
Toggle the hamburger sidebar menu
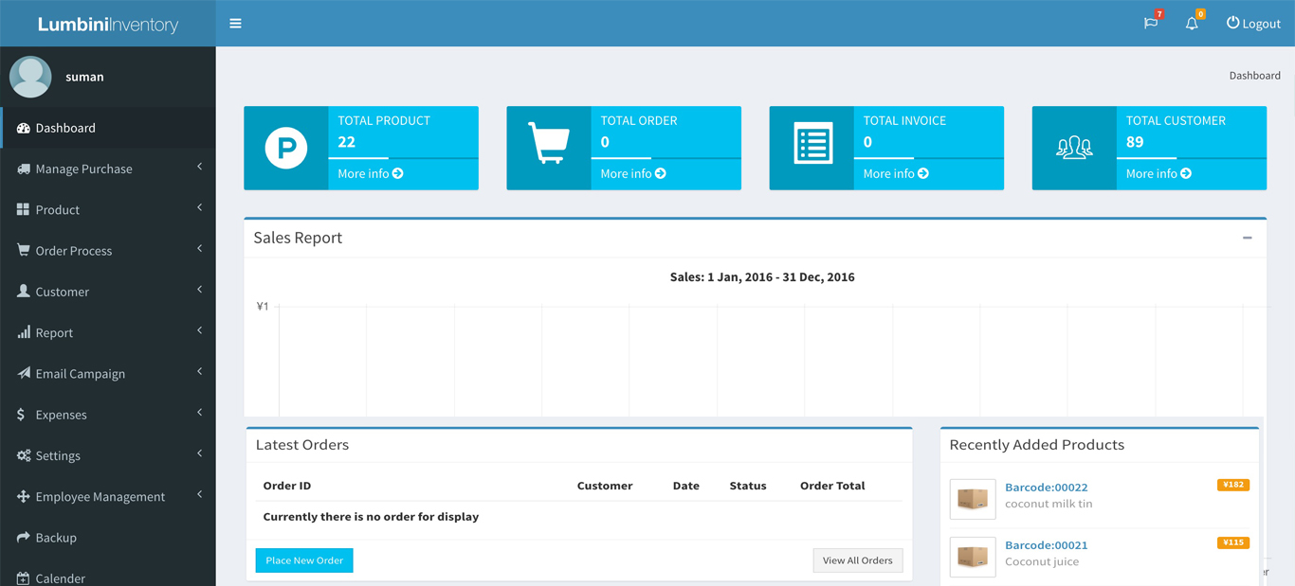point(235,24)
